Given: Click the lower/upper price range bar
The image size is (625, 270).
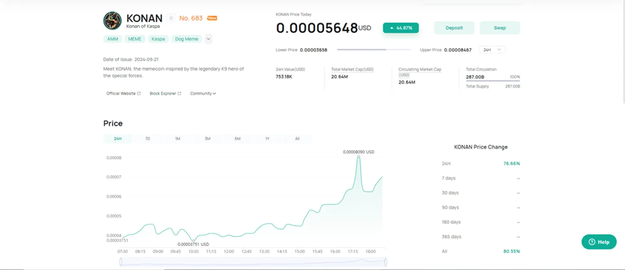Looking at the screenshot, I should (373, 50).
